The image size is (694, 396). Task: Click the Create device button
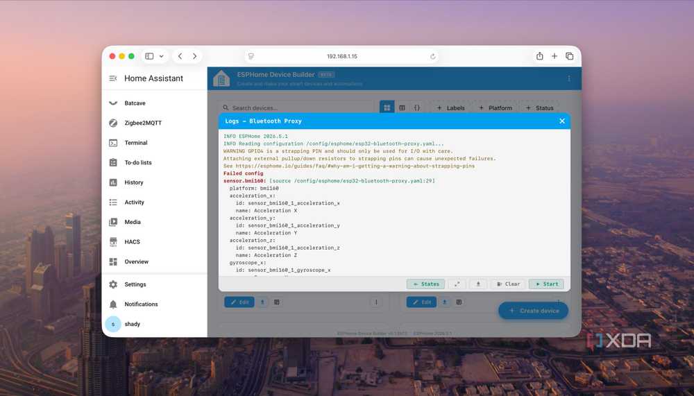pyautogui.click(x=533, y=311)
